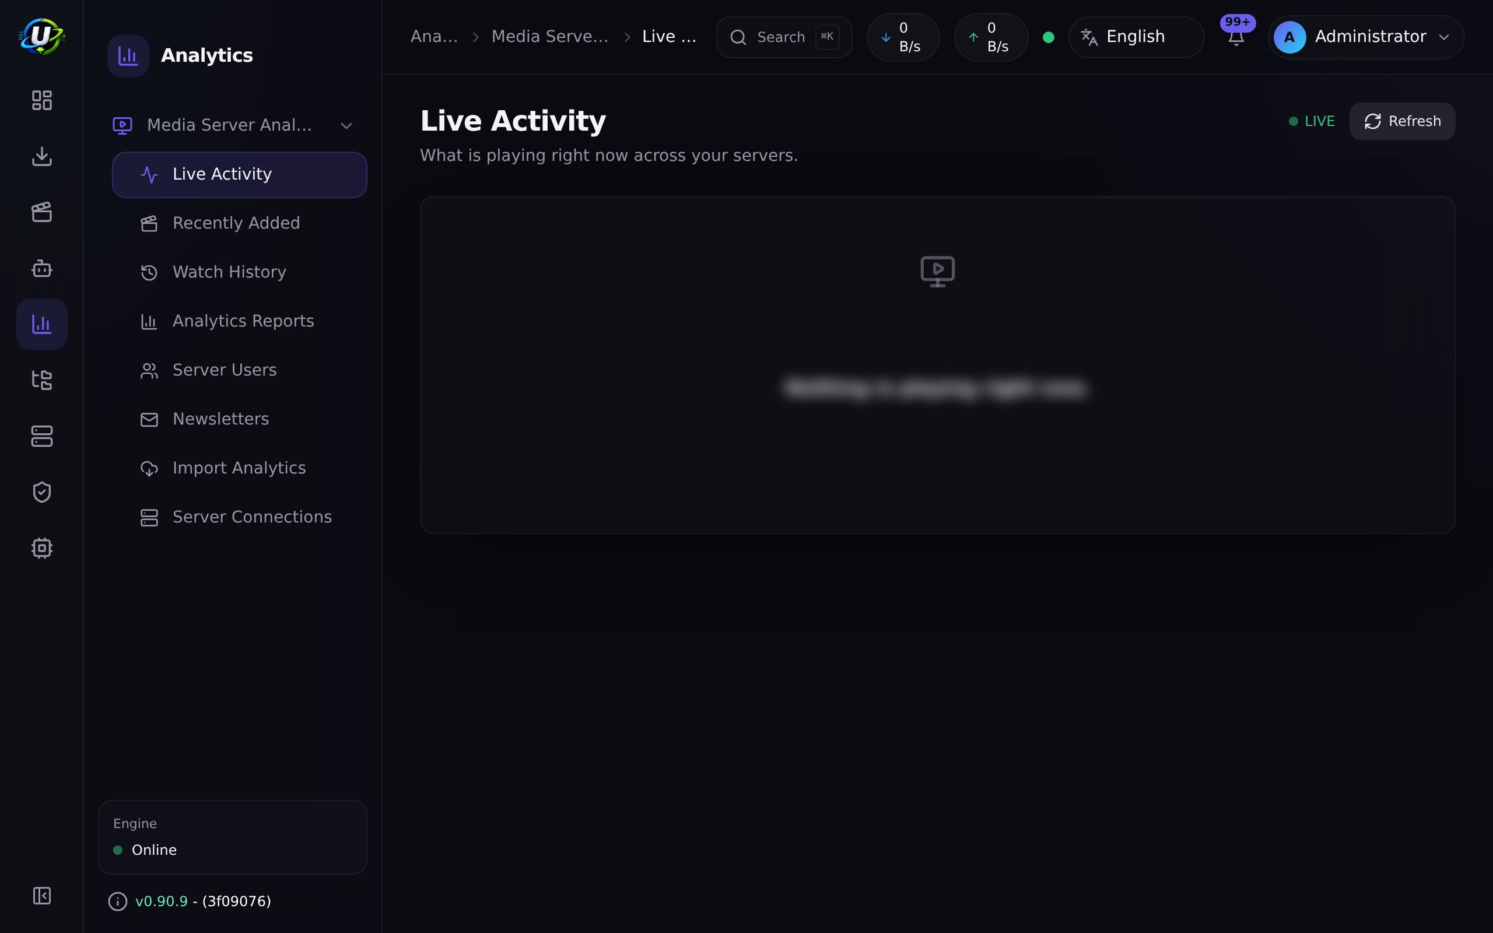The width and height of the screenshot is (1493, 933).
Task: Open the media clapperboard icon in the rail
Action: [x=41, y=212]
